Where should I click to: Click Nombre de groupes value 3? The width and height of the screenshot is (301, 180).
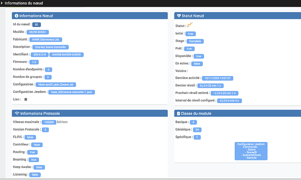[x=48, y=77]
